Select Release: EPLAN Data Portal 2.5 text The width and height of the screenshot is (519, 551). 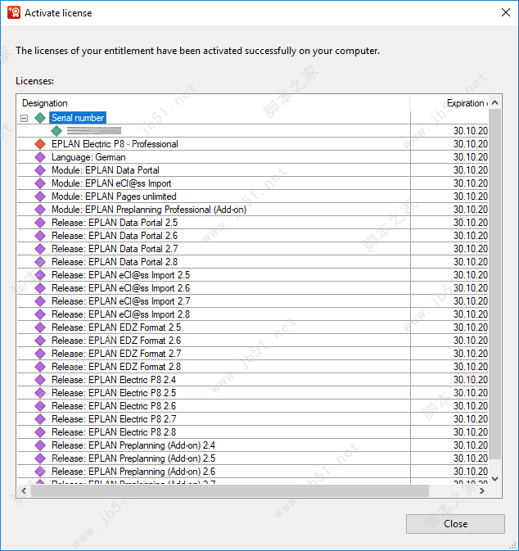pyautogui.click(x=115, y=223)
